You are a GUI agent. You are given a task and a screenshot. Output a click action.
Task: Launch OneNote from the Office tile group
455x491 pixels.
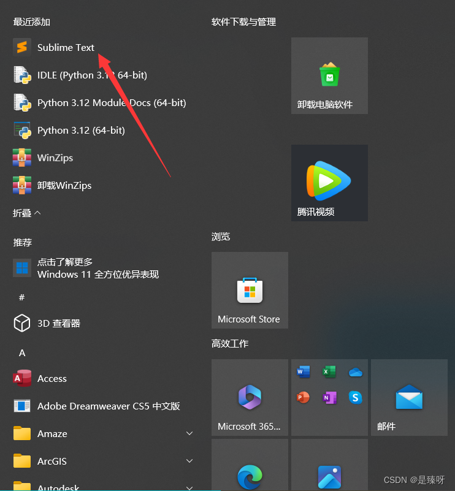tap(329, 398)
